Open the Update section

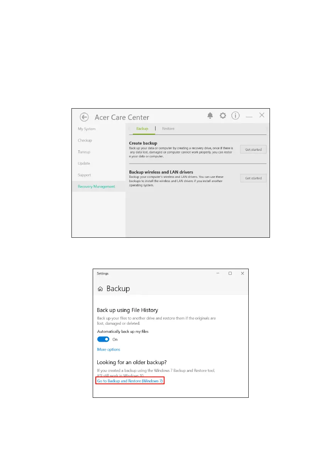coord(84,164)
